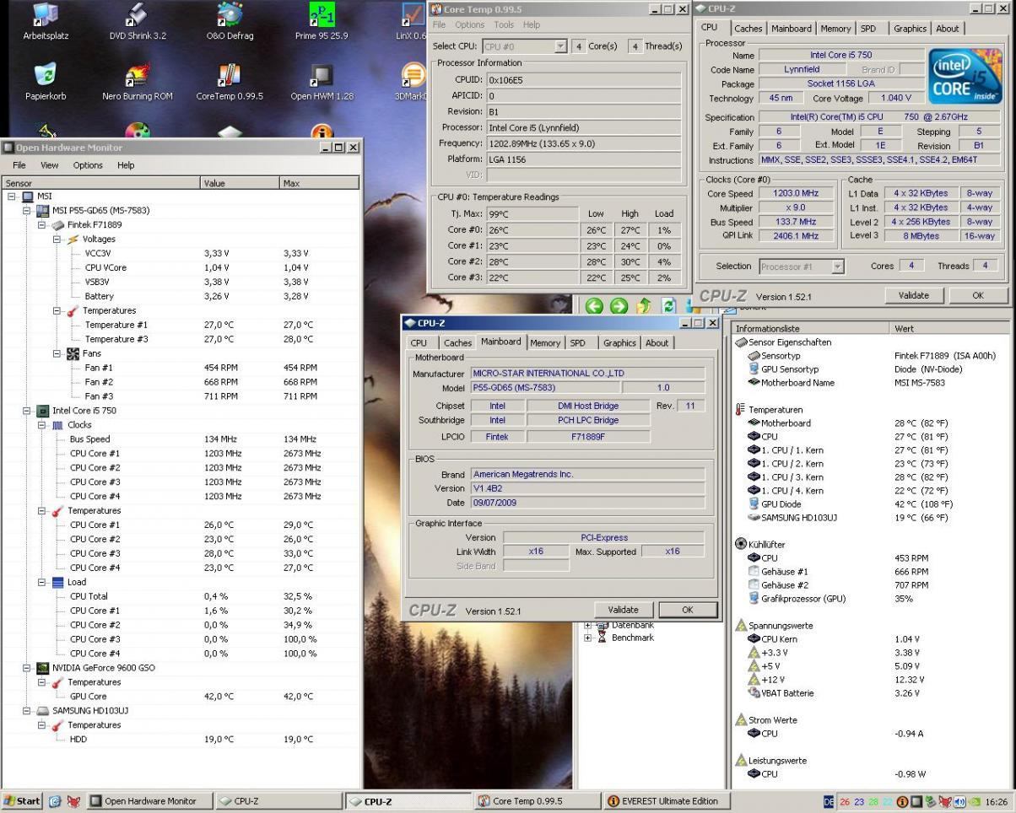This screenshot has height=813, width=1016.
Task: Select the Spannungswerte warning icon in EVEREST list
Action: point(741,626)
